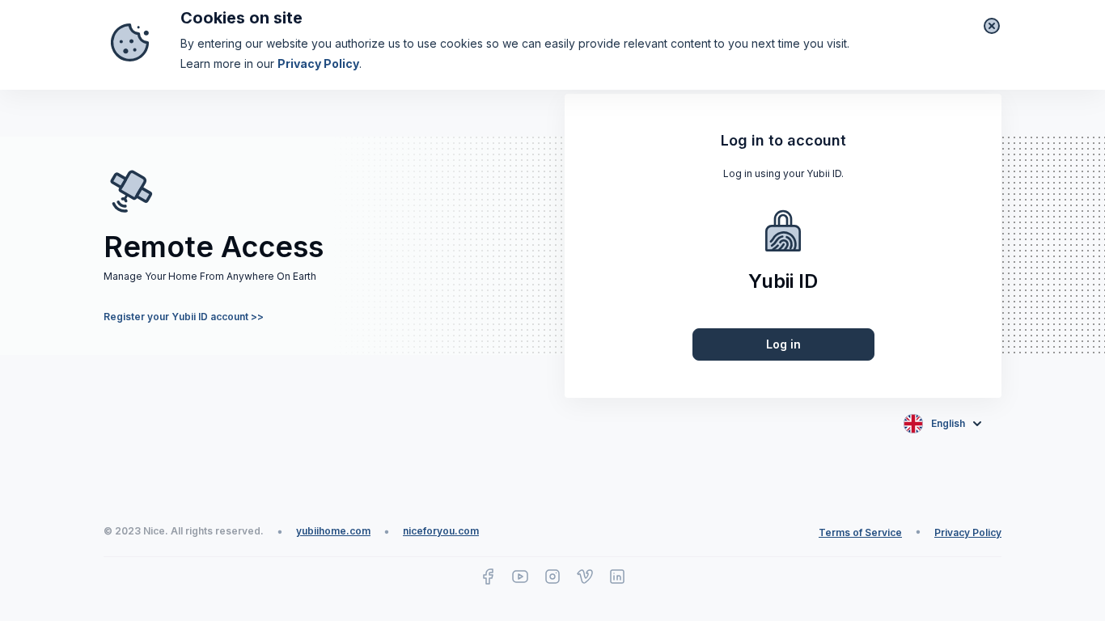Close the cookies banner
Image resolution: width=1105 pixels, height=621 pixels.
click(x=992, y=26)
